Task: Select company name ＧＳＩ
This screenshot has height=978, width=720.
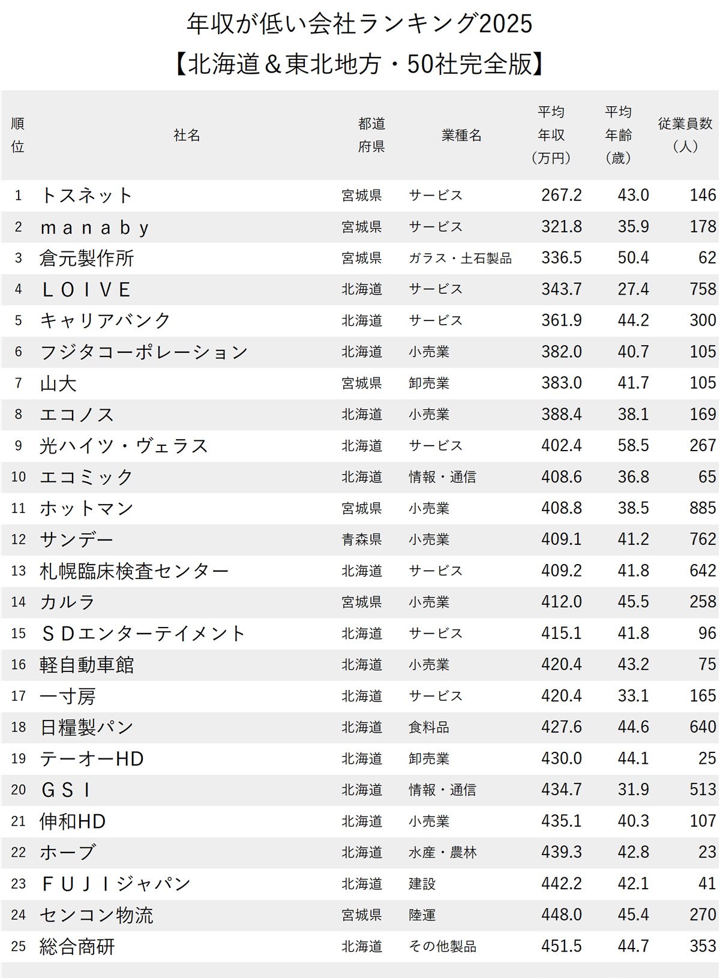Action: click(65, 790)
